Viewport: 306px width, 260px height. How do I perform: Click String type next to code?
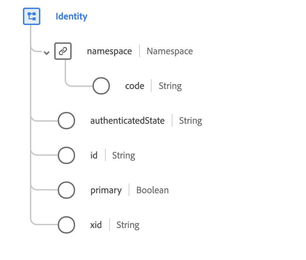pyautogui.click(x=170, y=86)
